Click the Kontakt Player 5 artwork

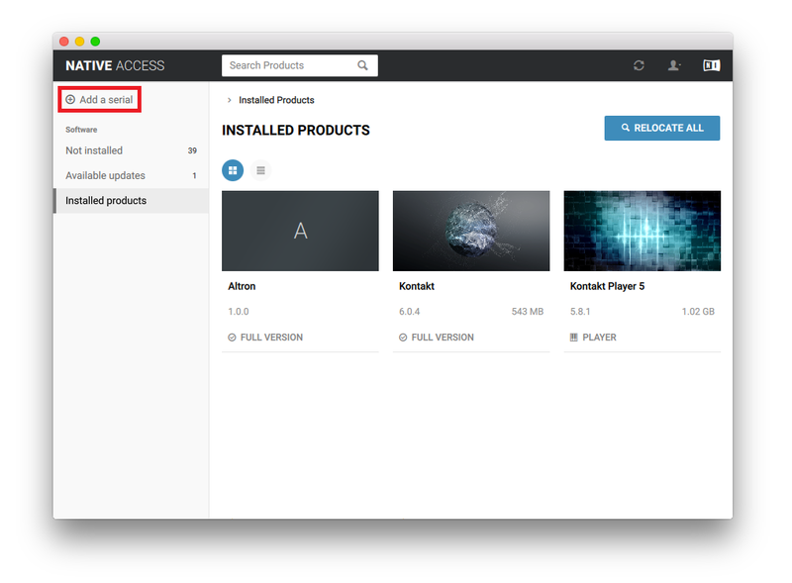[x=642, y=231]
